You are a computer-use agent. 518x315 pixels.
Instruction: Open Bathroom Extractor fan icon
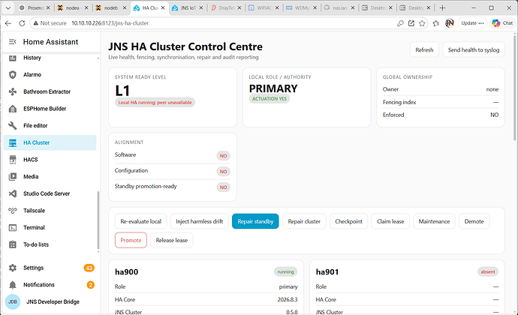13,91
